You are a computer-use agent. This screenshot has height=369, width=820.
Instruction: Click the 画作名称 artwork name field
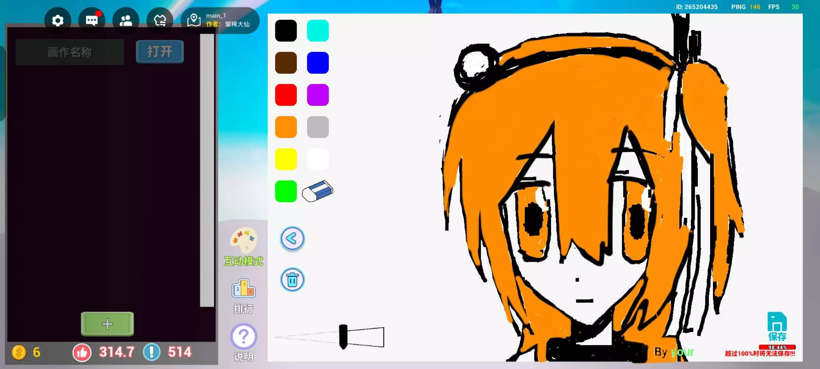[x=70, y=52]
